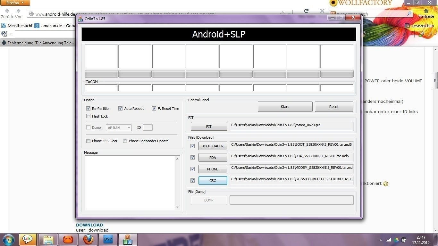
Task: Click the Start button in Odin
Action: point(285,107)
